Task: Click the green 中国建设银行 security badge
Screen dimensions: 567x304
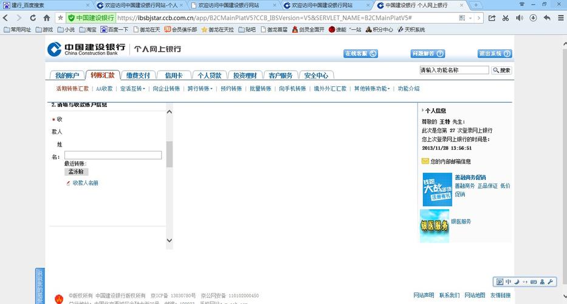Action: 91,18
